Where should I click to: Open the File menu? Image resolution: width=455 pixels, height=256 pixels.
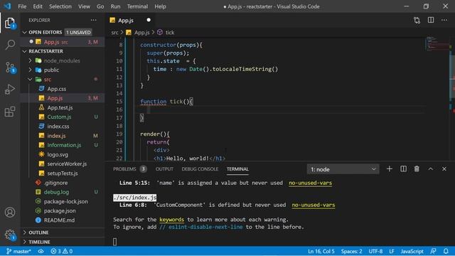22,6
